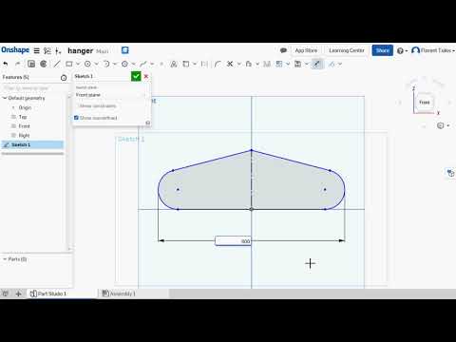Click the Filter by name field
Screen dimensions: 456x342
coord(33,87)
